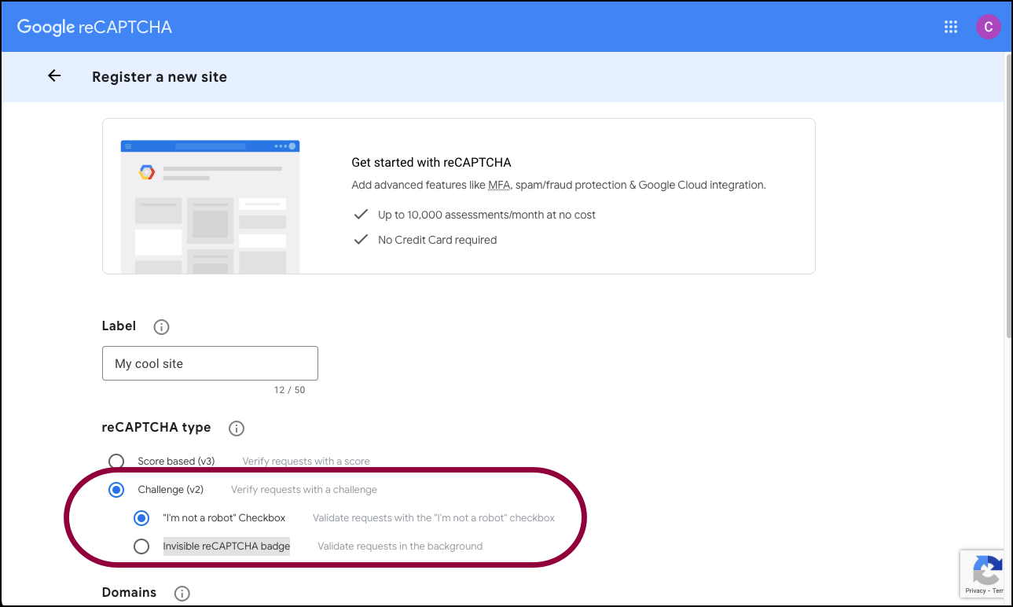Show info tooltip next to Label
This screenshot has width=1013, height=607.
[x=161, y=326]
